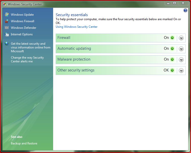
Task: Click the Automatic updating header text
Action: [74, 48]
